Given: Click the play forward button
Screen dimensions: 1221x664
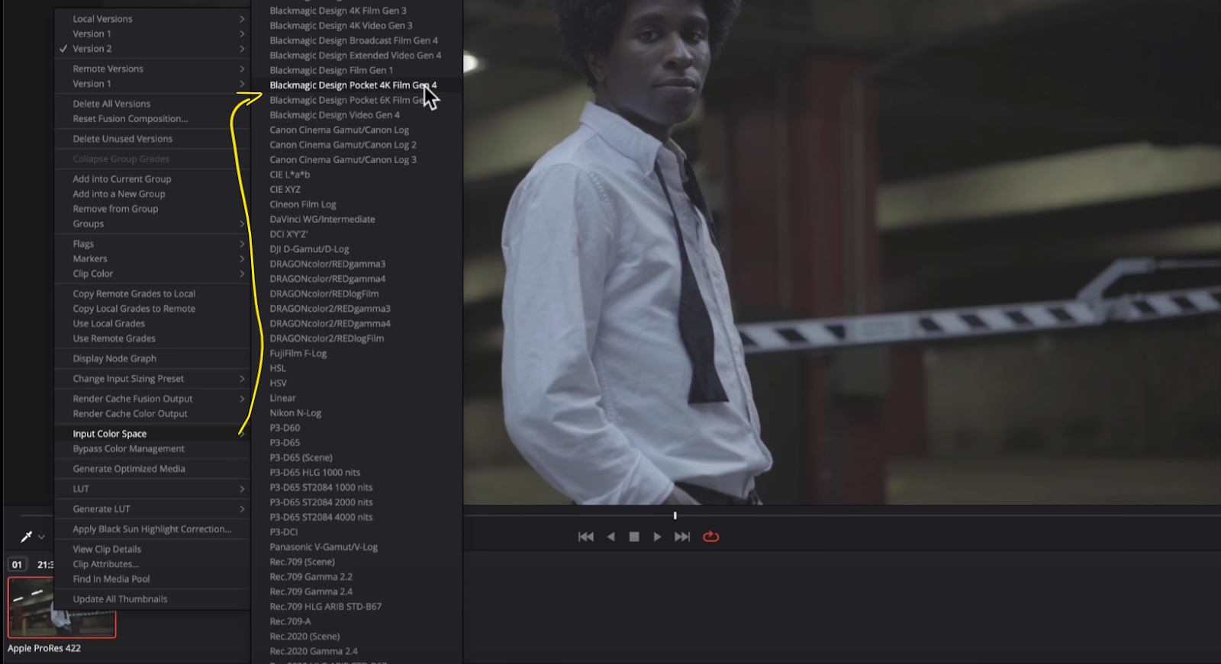Looking at the screenshot, I should [657, 537].
